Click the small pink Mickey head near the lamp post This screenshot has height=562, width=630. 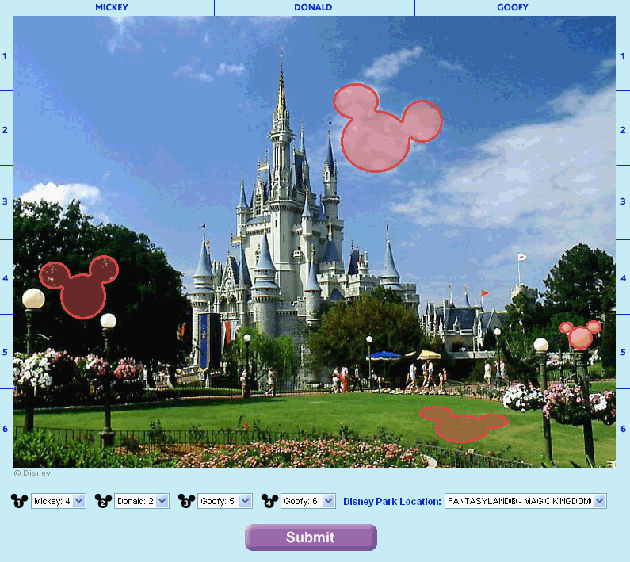point(581,335)
